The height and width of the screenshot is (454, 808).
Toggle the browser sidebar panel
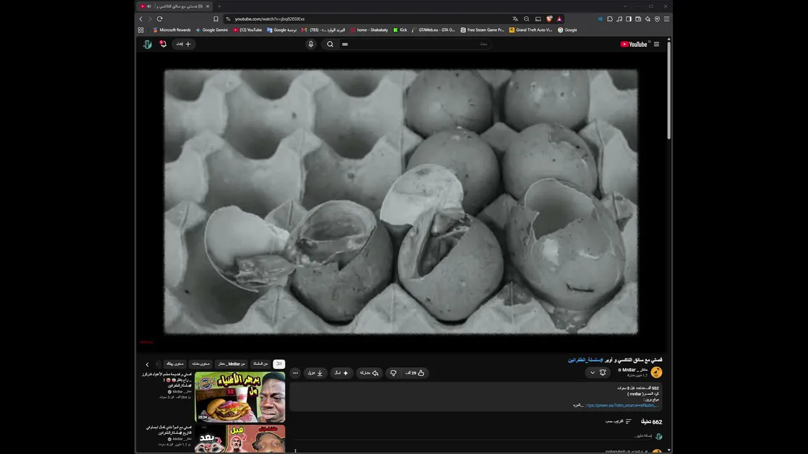point(629,19)
